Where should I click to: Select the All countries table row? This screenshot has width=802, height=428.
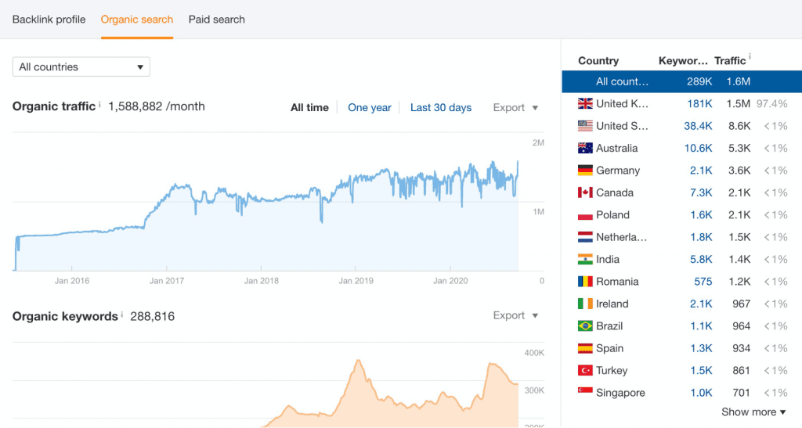coord(682,81)
